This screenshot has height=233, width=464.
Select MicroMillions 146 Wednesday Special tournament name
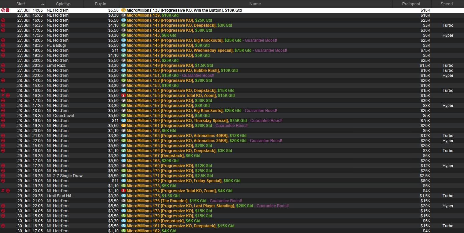tap(180, 50)
